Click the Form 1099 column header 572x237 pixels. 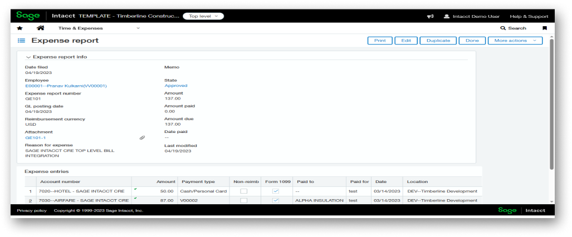click(277, 181)
